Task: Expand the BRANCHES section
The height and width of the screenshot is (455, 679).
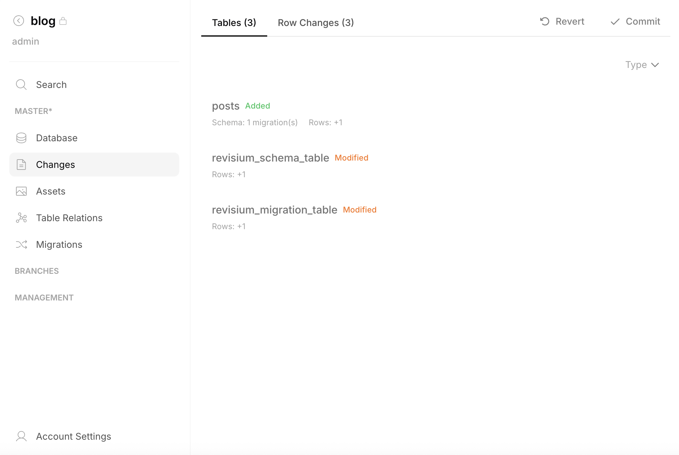Action: (36, 271)
